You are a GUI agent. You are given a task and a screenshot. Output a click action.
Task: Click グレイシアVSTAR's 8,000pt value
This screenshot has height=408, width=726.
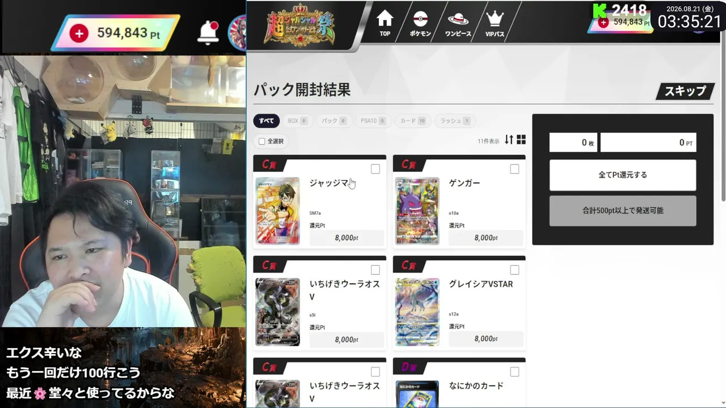pos(486,339)
